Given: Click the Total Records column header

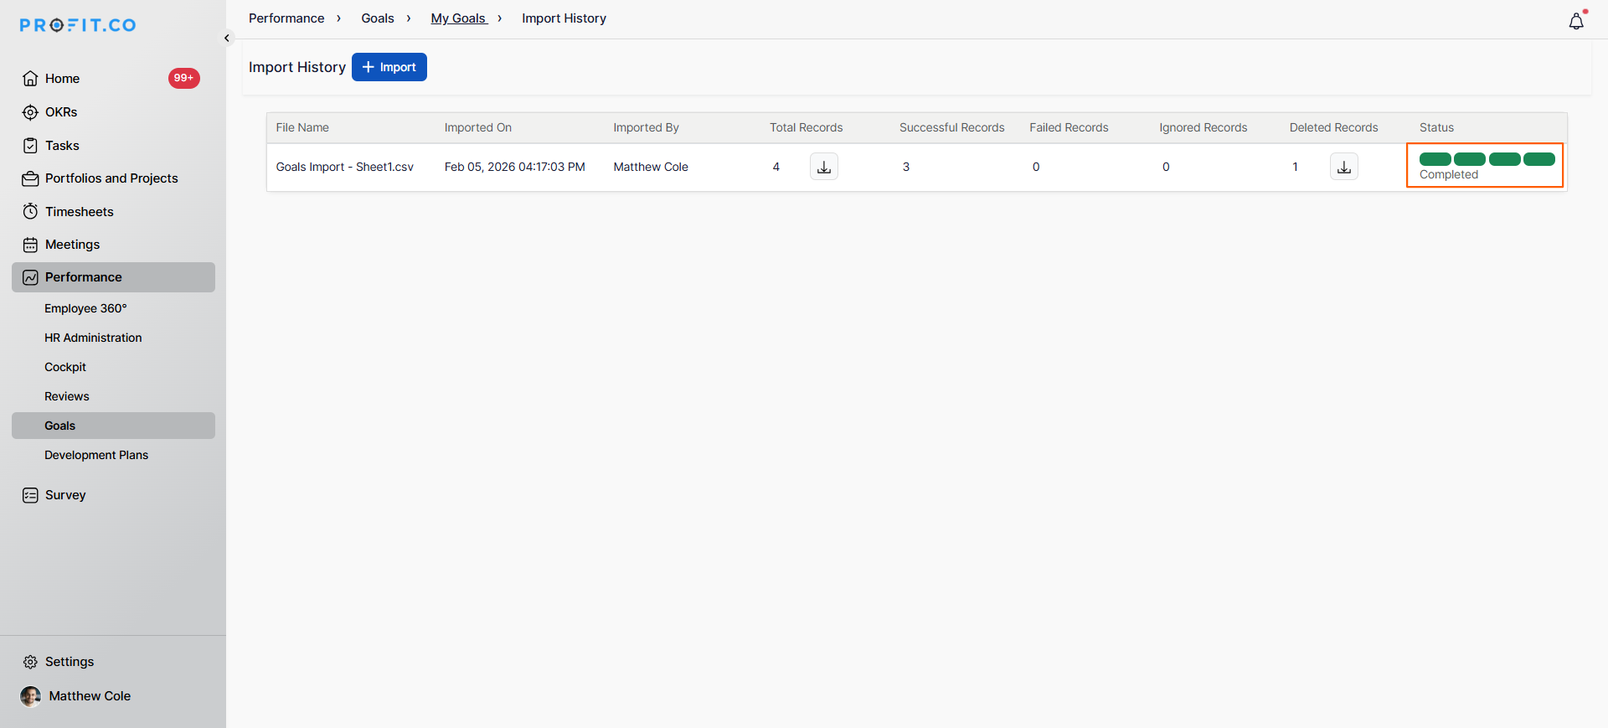Looking at the screenshot, I should pos(807,127).
